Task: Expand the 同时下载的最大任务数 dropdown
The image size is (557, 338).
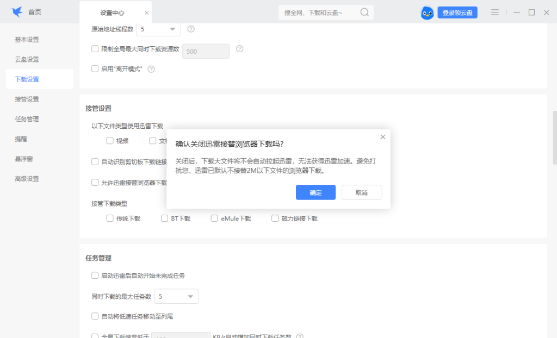Action: (x=176, y=296)
